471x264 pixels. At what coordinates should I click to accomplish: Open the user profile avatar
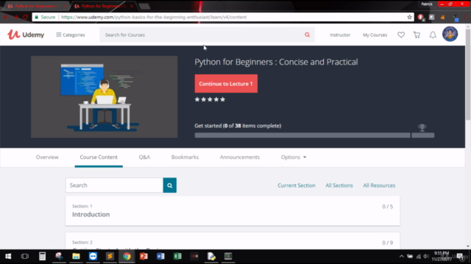click(x=450, y=34)
